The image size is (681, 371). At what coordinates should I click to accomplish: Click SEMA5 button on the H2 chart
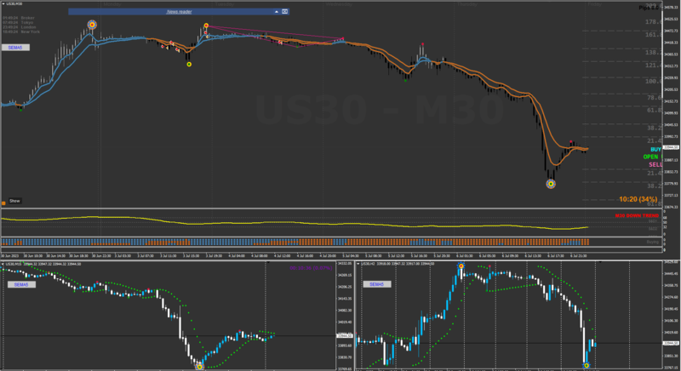377,284
